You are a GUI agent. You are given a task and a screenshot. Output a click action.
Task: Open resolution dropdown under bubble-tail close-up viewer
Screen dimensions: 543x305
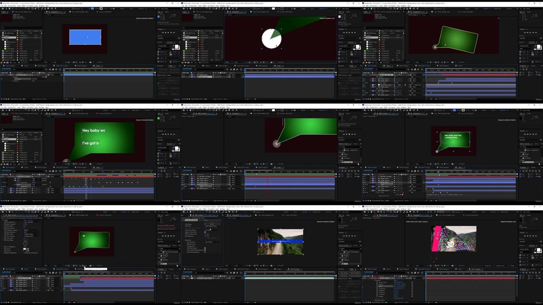(239, 164)
